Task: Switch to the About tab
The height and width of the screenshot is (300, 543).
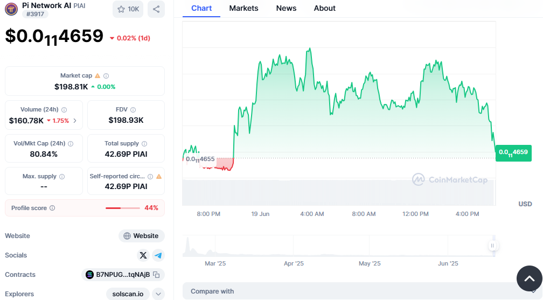Action: point(325,8)
